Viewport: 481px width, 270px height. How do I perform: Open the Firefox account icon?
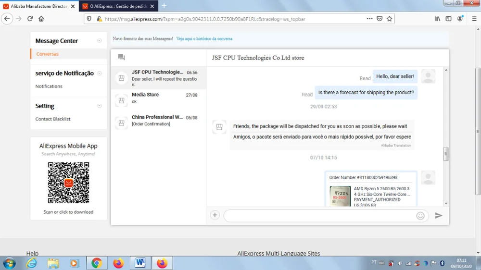point(460,19)
